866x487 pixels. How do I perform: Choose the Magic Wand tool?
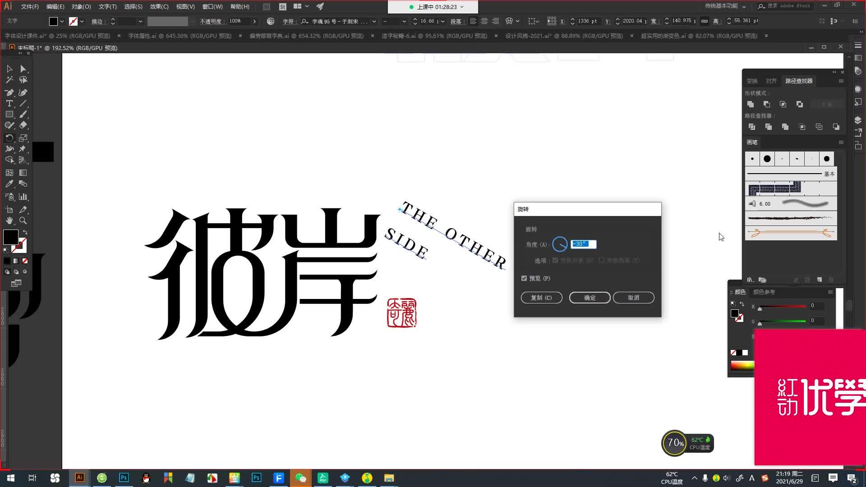tap(9, 80)
